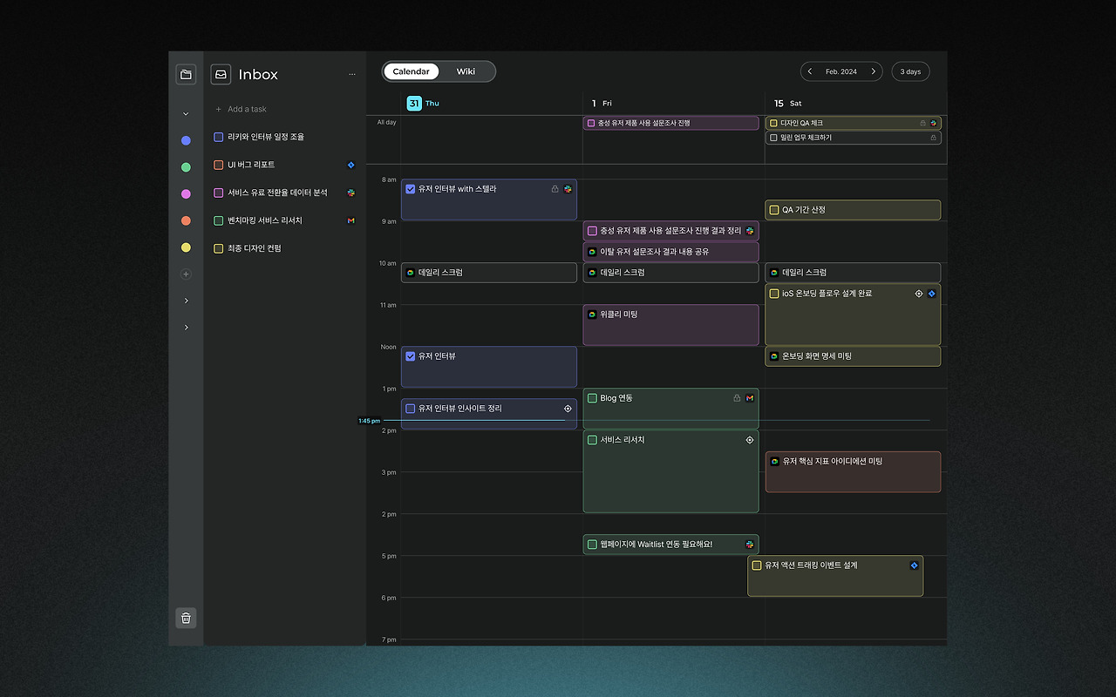
Task: Open the 서비스 리서치 event card
Action: (x=670, y=470)
